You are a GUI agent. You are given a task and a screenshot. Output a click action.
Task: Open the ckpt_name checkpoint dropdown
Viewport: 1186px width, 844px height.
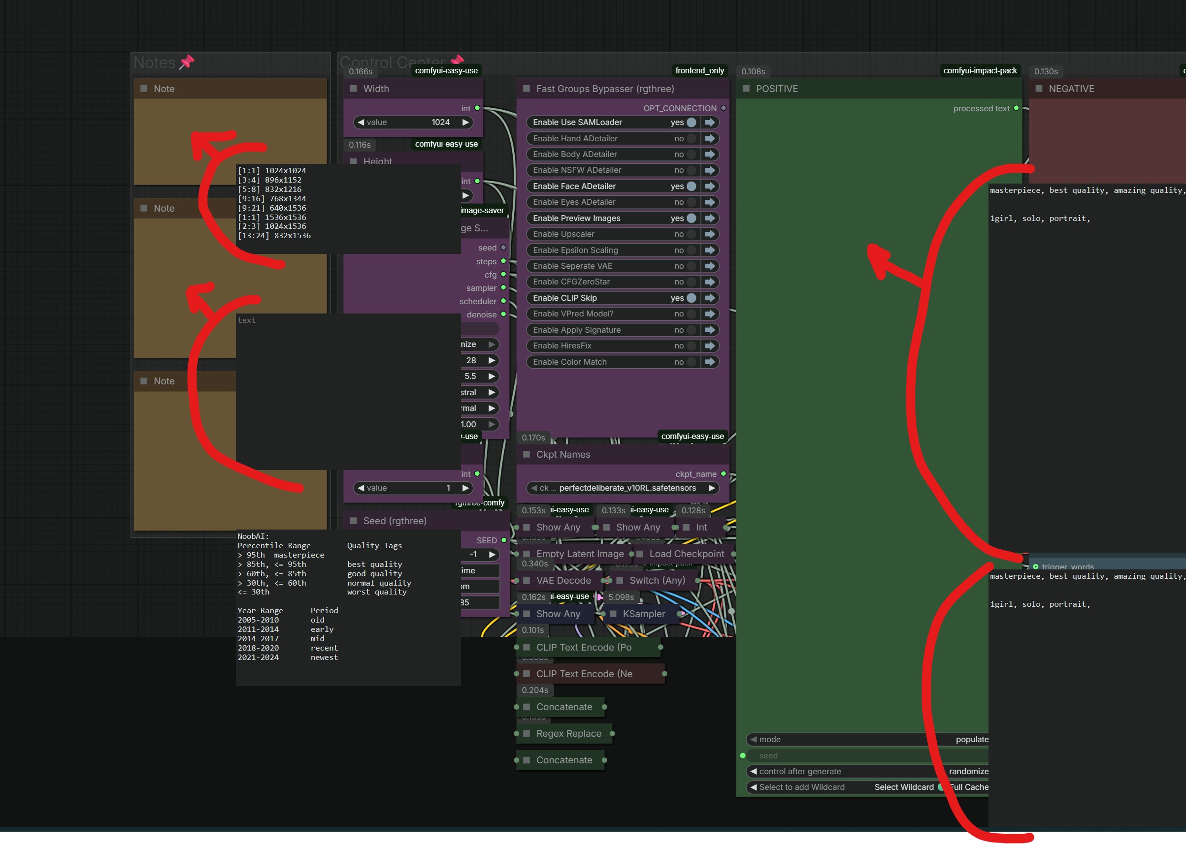[x=623, y=488]
